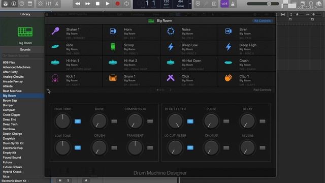325x183 pixels.
Task: Click the fast forward transport button
Action: 88,4
